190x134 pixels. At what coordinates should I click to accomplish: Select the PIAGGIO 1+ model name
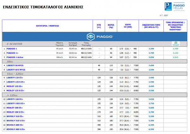point(12,53)
